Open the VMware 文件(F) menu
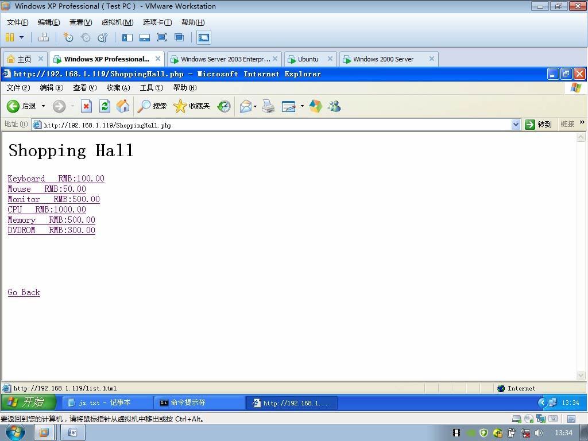This screenshot has height=441, width=588. [17, 22]
